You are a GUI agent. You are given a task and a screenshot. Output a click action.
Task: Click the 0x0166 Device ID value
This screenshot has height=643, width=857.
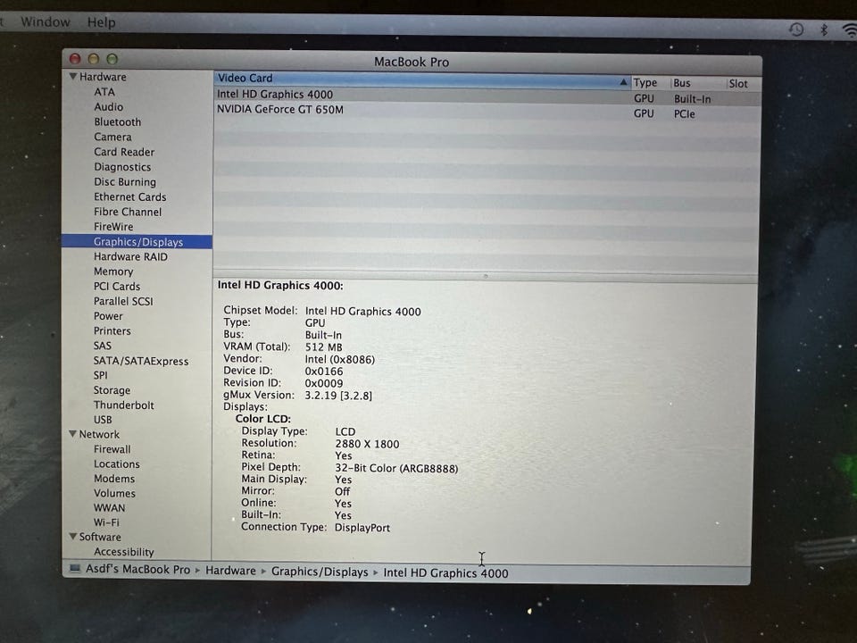(x=324, y=371)
